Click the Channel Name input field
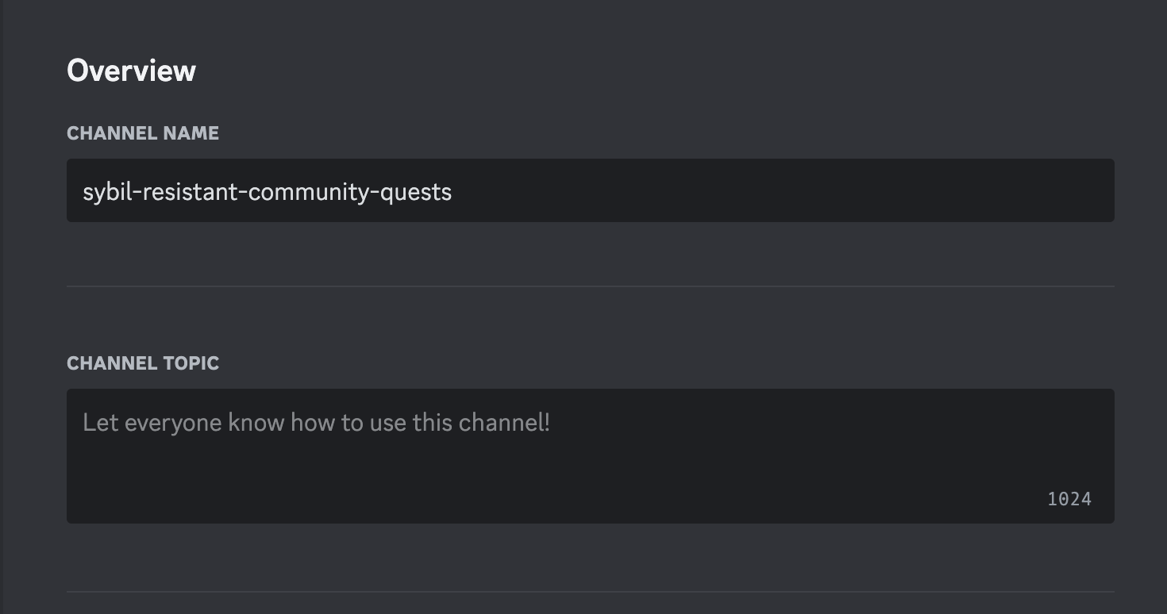Screen dimensions: 1167x614 pos(590,190)
